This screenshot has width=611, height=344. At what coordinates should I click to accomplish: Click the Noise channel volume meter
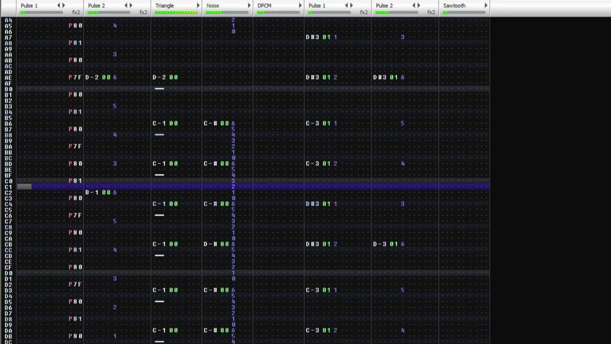tap(227, 12)
